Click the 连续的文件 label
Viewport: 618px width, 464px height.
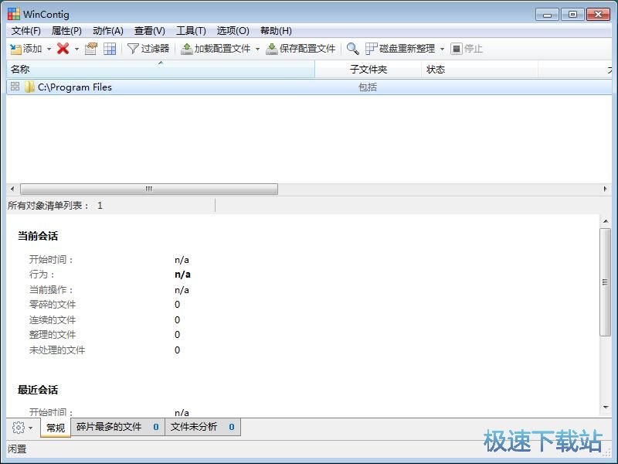(x=52, y=320)
